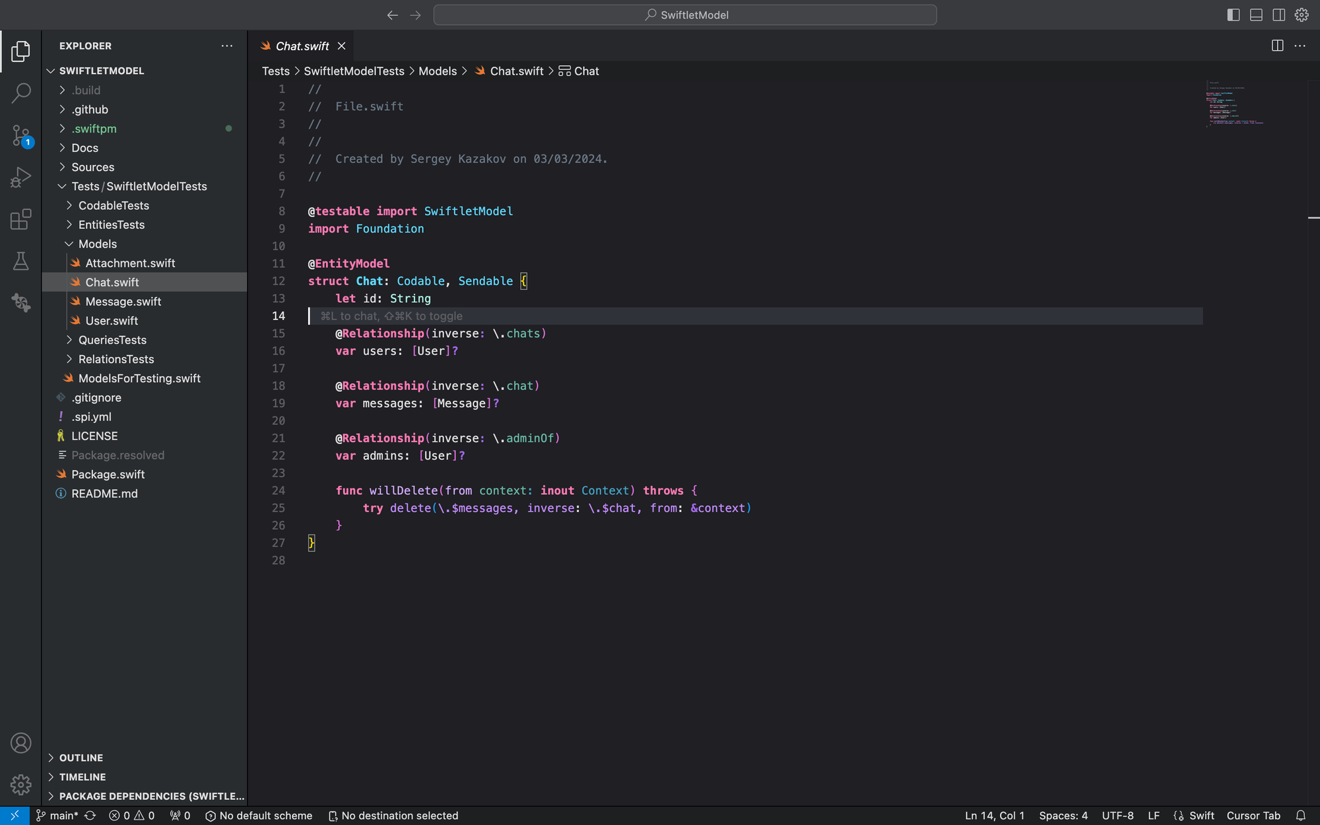This screenshot has width=1320, height=825.
Task: Open the Run and Debug view
Action: point(20,176)
